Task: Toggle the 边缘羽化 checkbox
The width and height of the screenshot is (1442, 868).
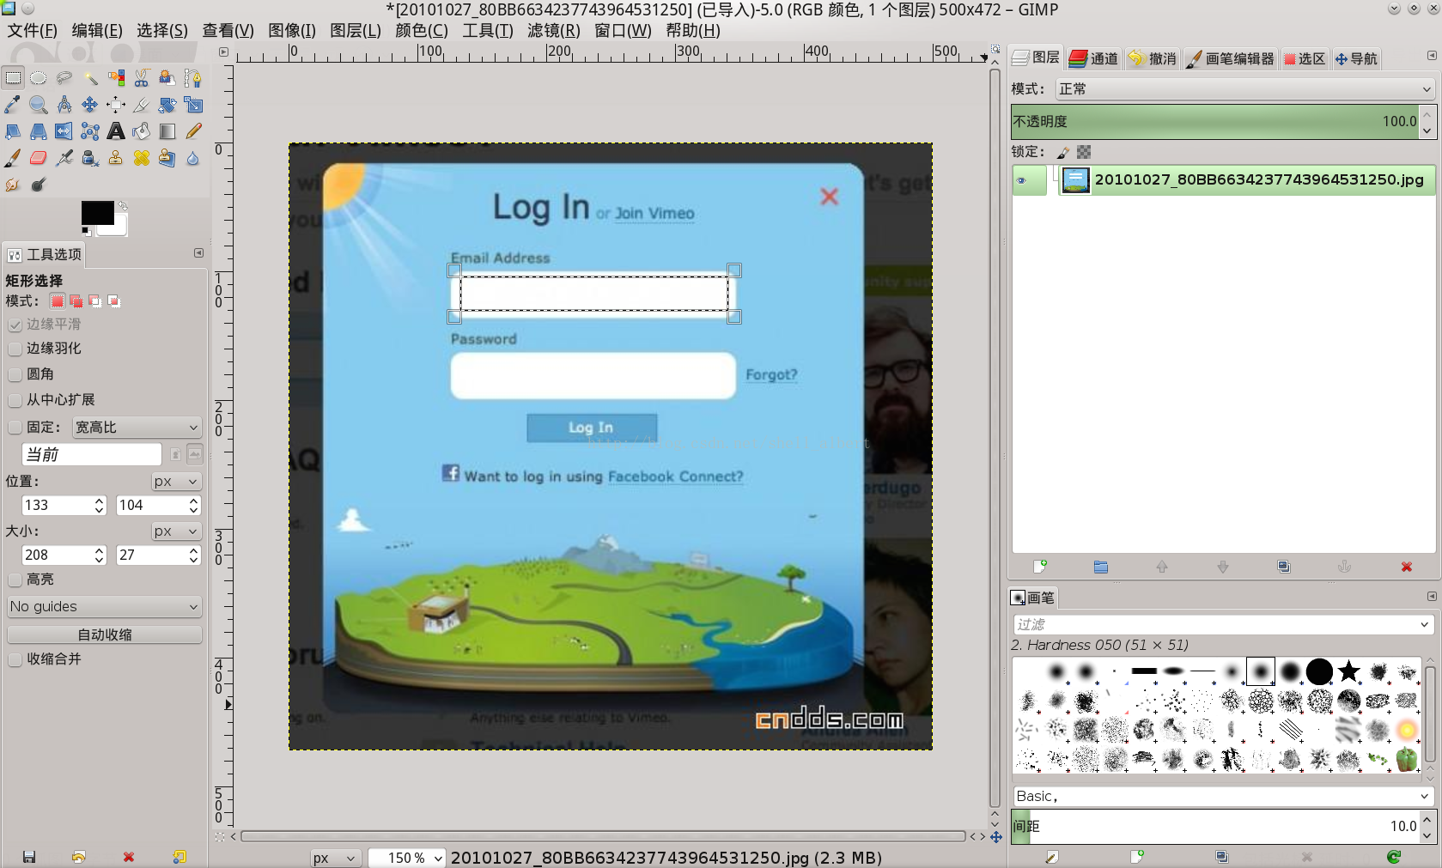Action: pos(15,349)
